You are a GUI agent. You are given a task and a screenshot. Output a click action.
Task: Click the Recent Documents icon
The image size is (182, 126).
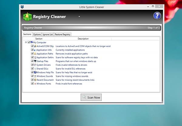tap(35, 80)
